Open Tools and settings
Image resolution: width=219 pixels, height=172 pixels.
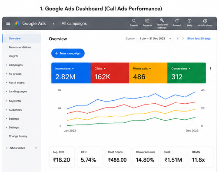coord(162,23)
